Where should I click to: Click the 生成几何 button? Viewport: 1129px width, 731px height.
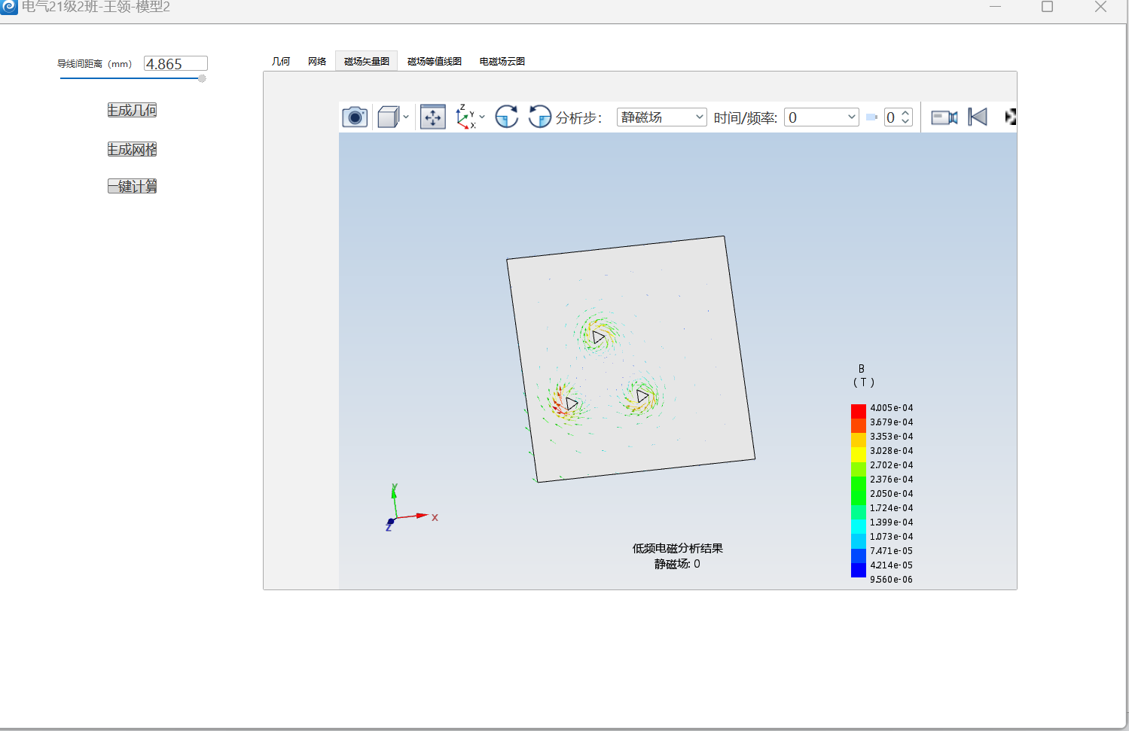click(132, 110)
